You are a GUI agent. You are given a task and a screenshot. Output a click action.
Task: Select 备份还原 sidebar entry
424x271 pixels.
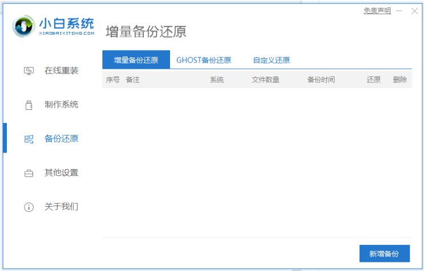coord(62,138)
